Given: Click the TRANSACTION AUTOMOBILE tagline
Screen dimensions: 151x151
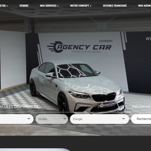Looking at the screenshot, I should pos(86,52).
